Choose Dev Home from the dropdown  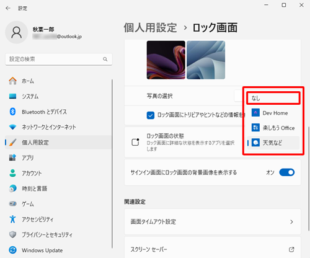point(273,113)
